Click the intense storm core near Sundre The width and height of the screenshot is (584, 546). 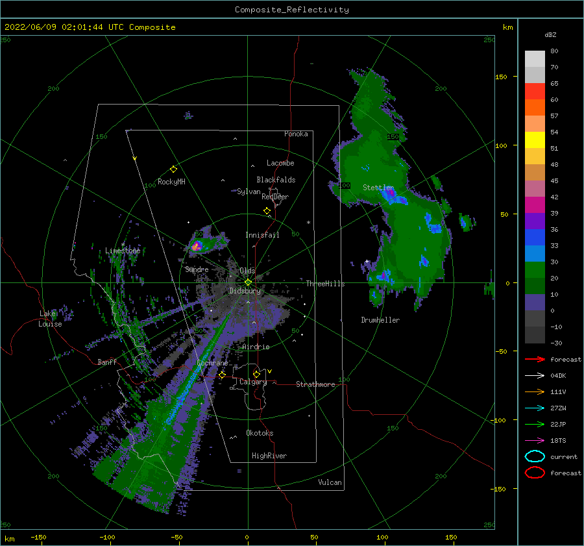196,246
